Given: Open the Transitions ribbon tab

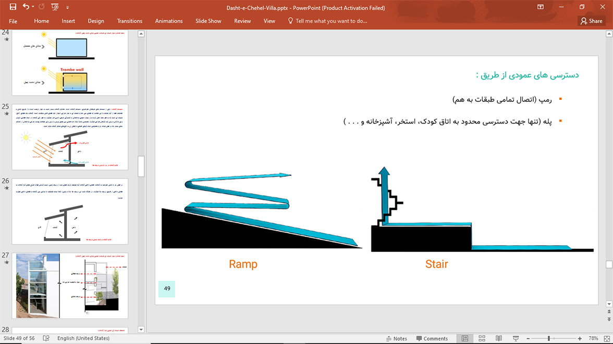Looking at the screenshot, I should point(129,21).
